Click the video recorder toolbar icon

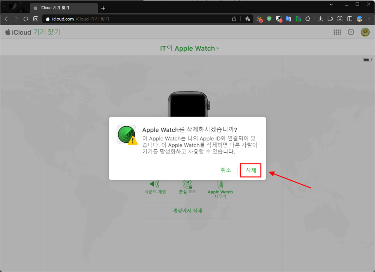330,19
